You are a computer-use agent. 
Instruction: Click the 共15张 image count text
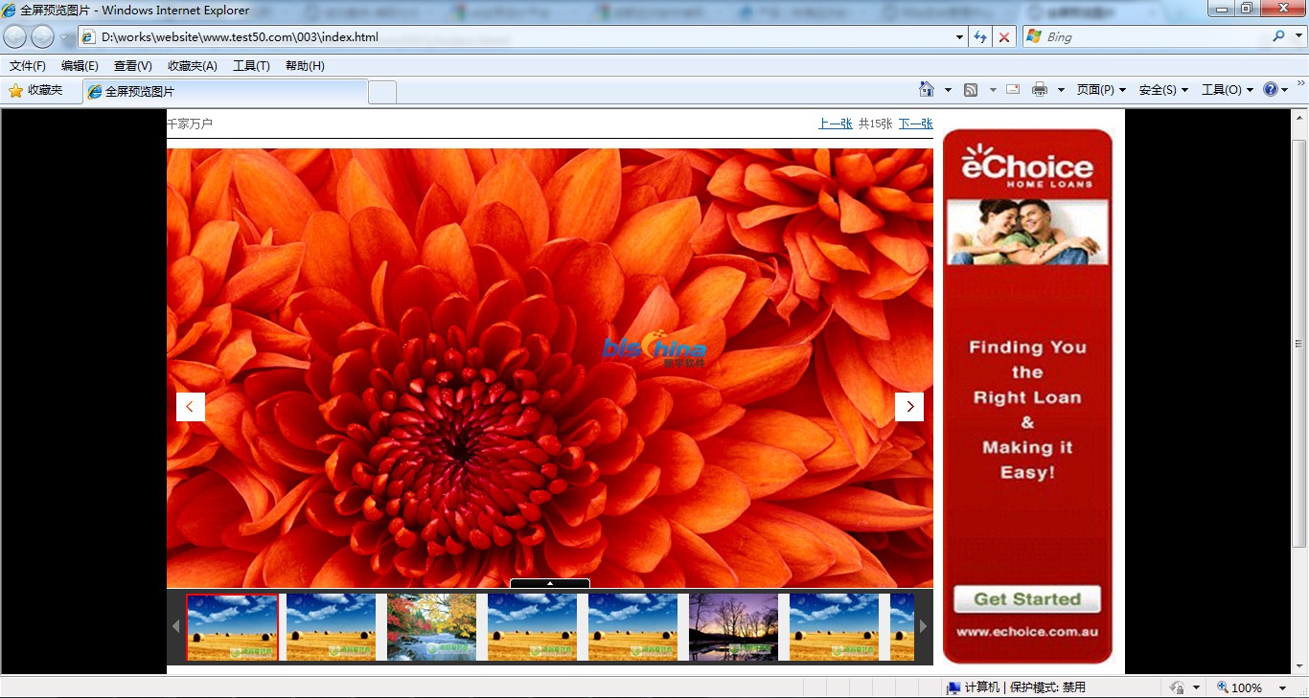[876, 124]
